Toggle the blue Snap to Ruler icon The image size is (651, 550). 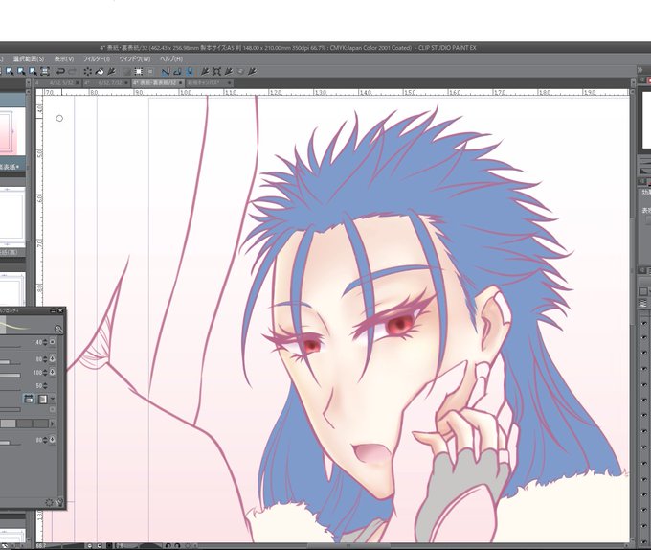click(166, 72)
